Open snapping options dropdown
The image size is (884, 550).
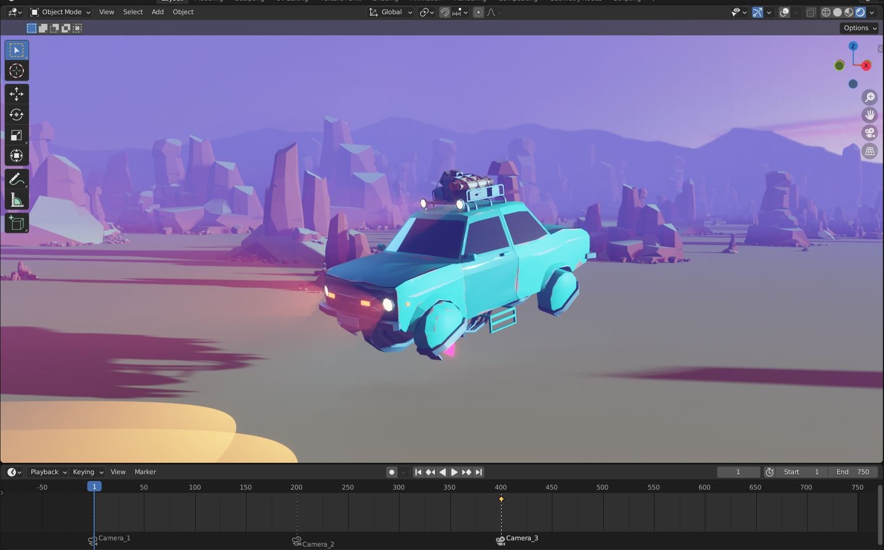461,12
